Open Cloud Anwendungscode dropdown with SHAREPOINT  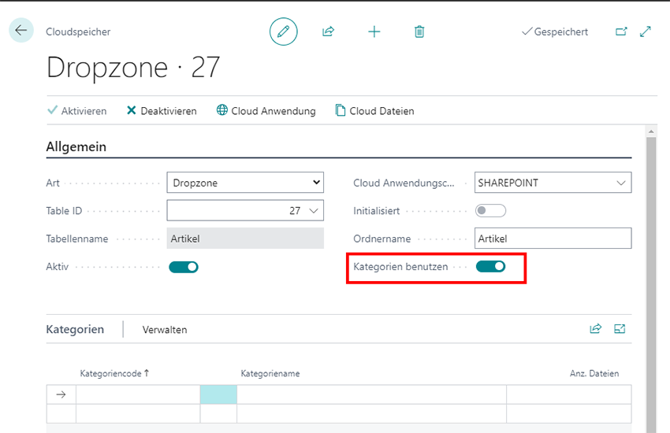(x=553, y=183)
